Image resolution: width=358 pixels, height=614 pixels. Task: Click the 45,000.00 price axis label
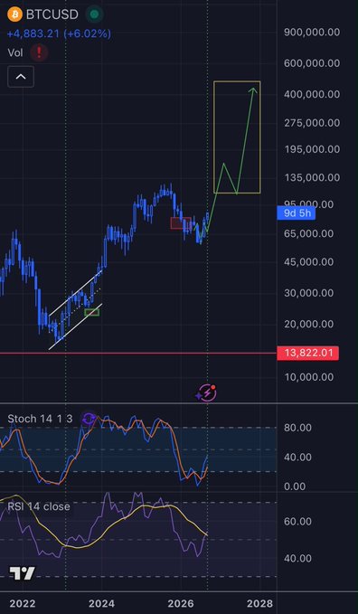[x=309, y=262]
